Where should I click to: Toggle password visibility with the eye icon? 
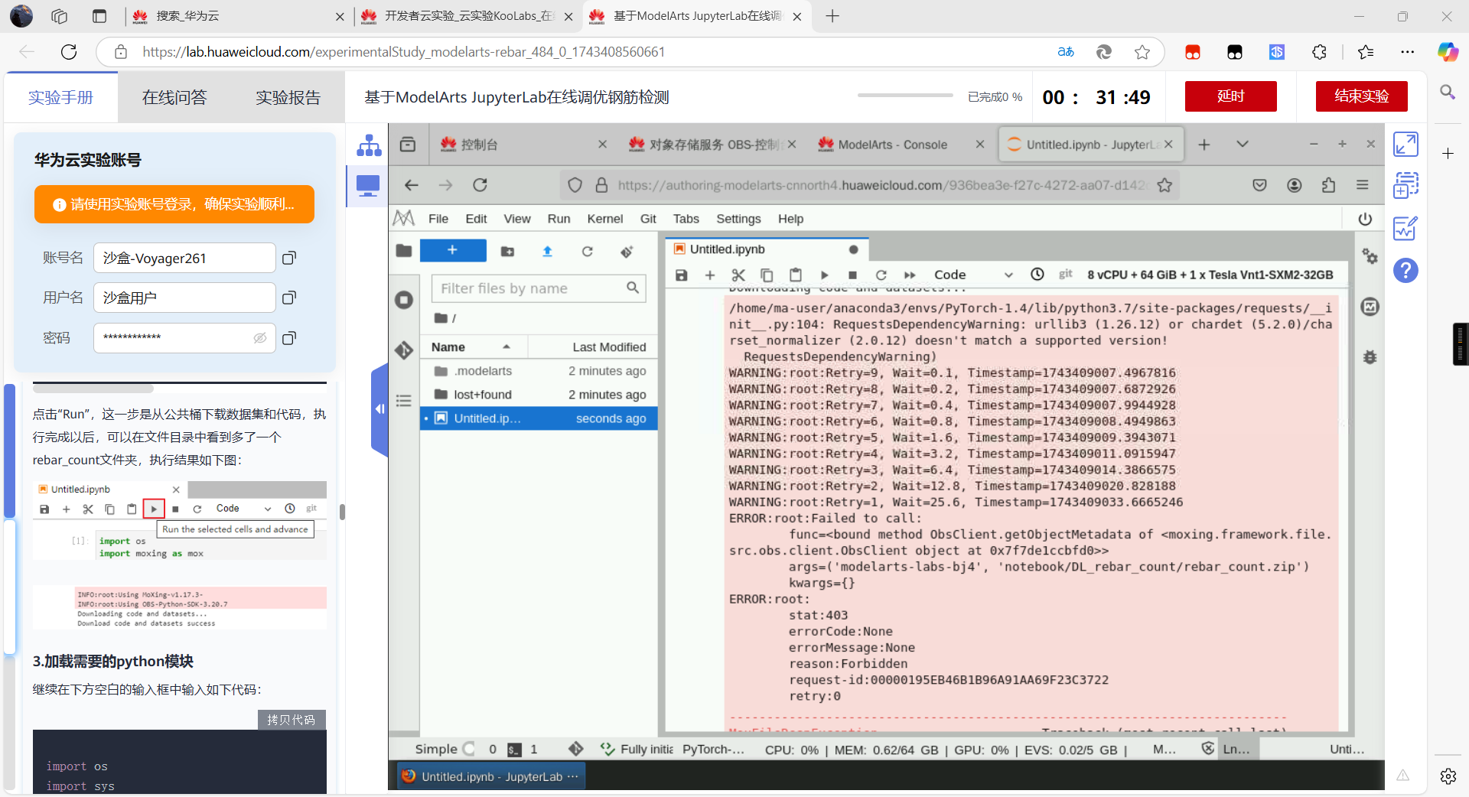(260, 338)
